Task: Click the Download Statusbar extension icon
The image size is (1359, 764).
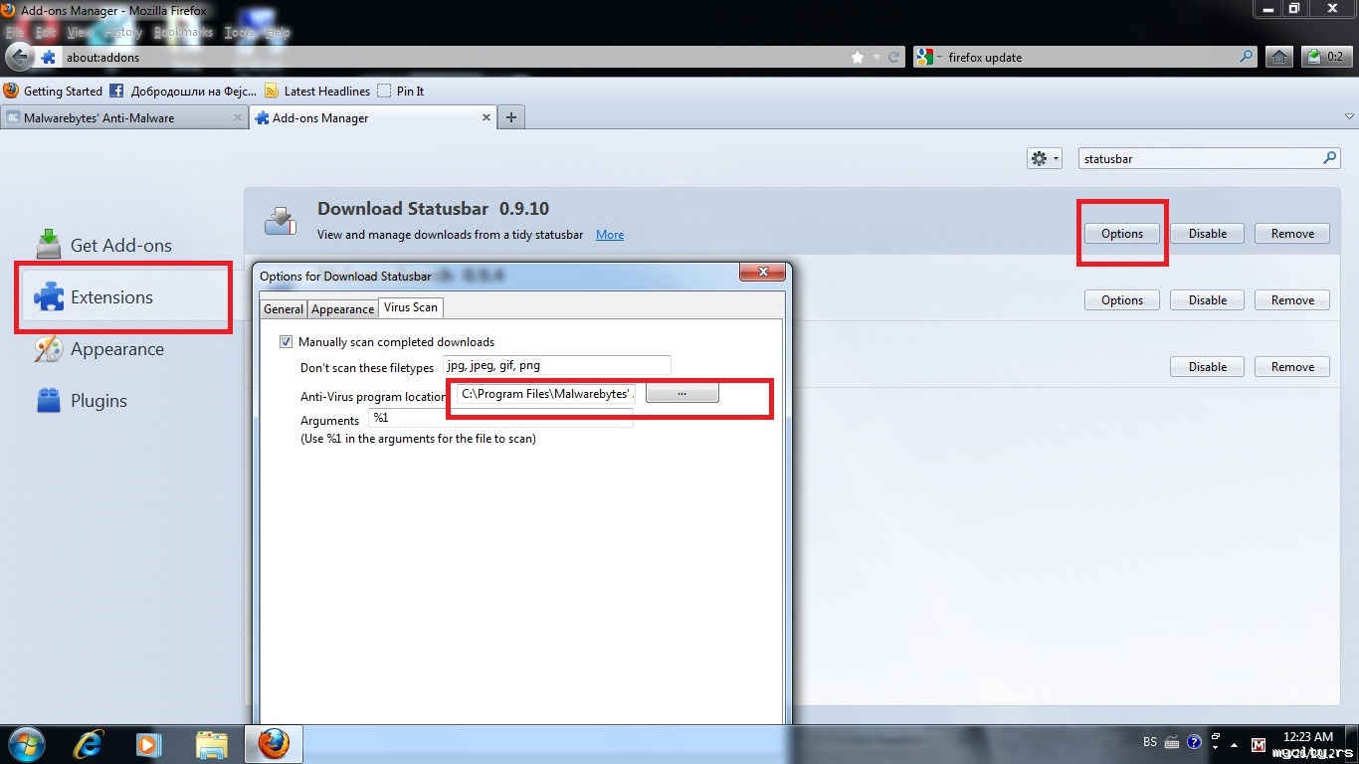Action: click(x=281, y=220)
